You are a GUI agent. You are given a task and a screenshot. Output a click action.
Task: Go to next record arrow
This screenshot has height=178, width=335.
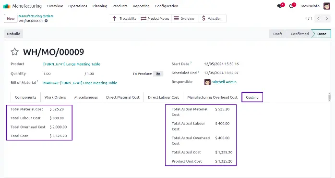[327, 18]
